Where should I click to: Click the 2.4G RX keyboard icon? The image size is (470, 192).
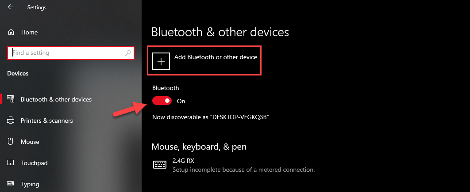coord(159,165)
